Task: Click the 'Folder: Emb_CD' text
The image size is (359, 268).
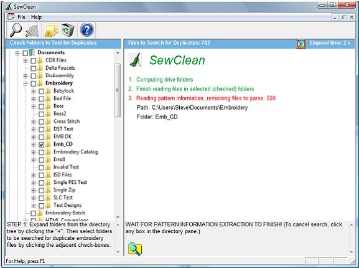Action: point(157,117)
